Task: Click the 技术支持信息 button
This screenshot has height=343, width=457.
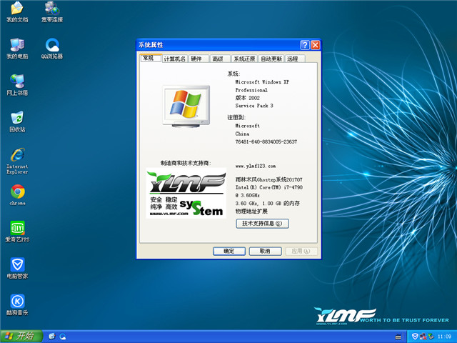Action: coord(262,224)
